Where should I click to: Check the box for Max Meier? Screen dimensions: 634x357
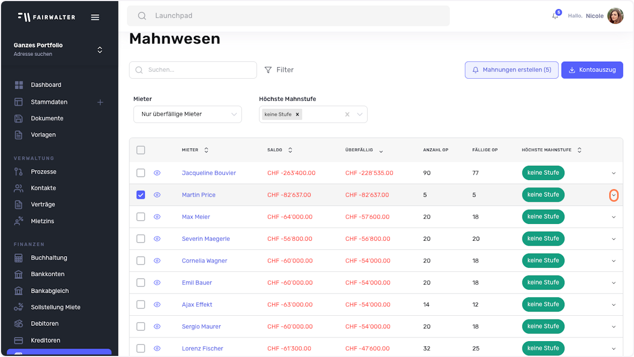tap(141, 217)
